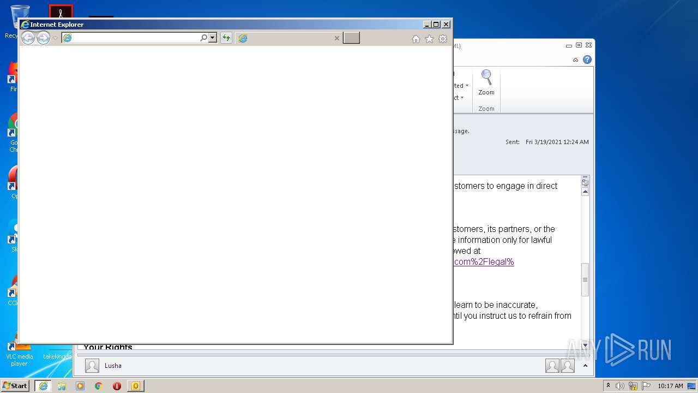698x393 pixels.
Task: Open Windows Explorer from taskbar
Action: point(62,386)
